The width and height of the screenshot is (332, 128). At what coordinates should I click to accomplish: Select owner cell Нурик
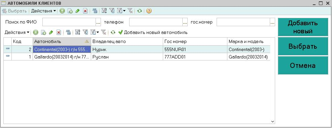point(127,49)
